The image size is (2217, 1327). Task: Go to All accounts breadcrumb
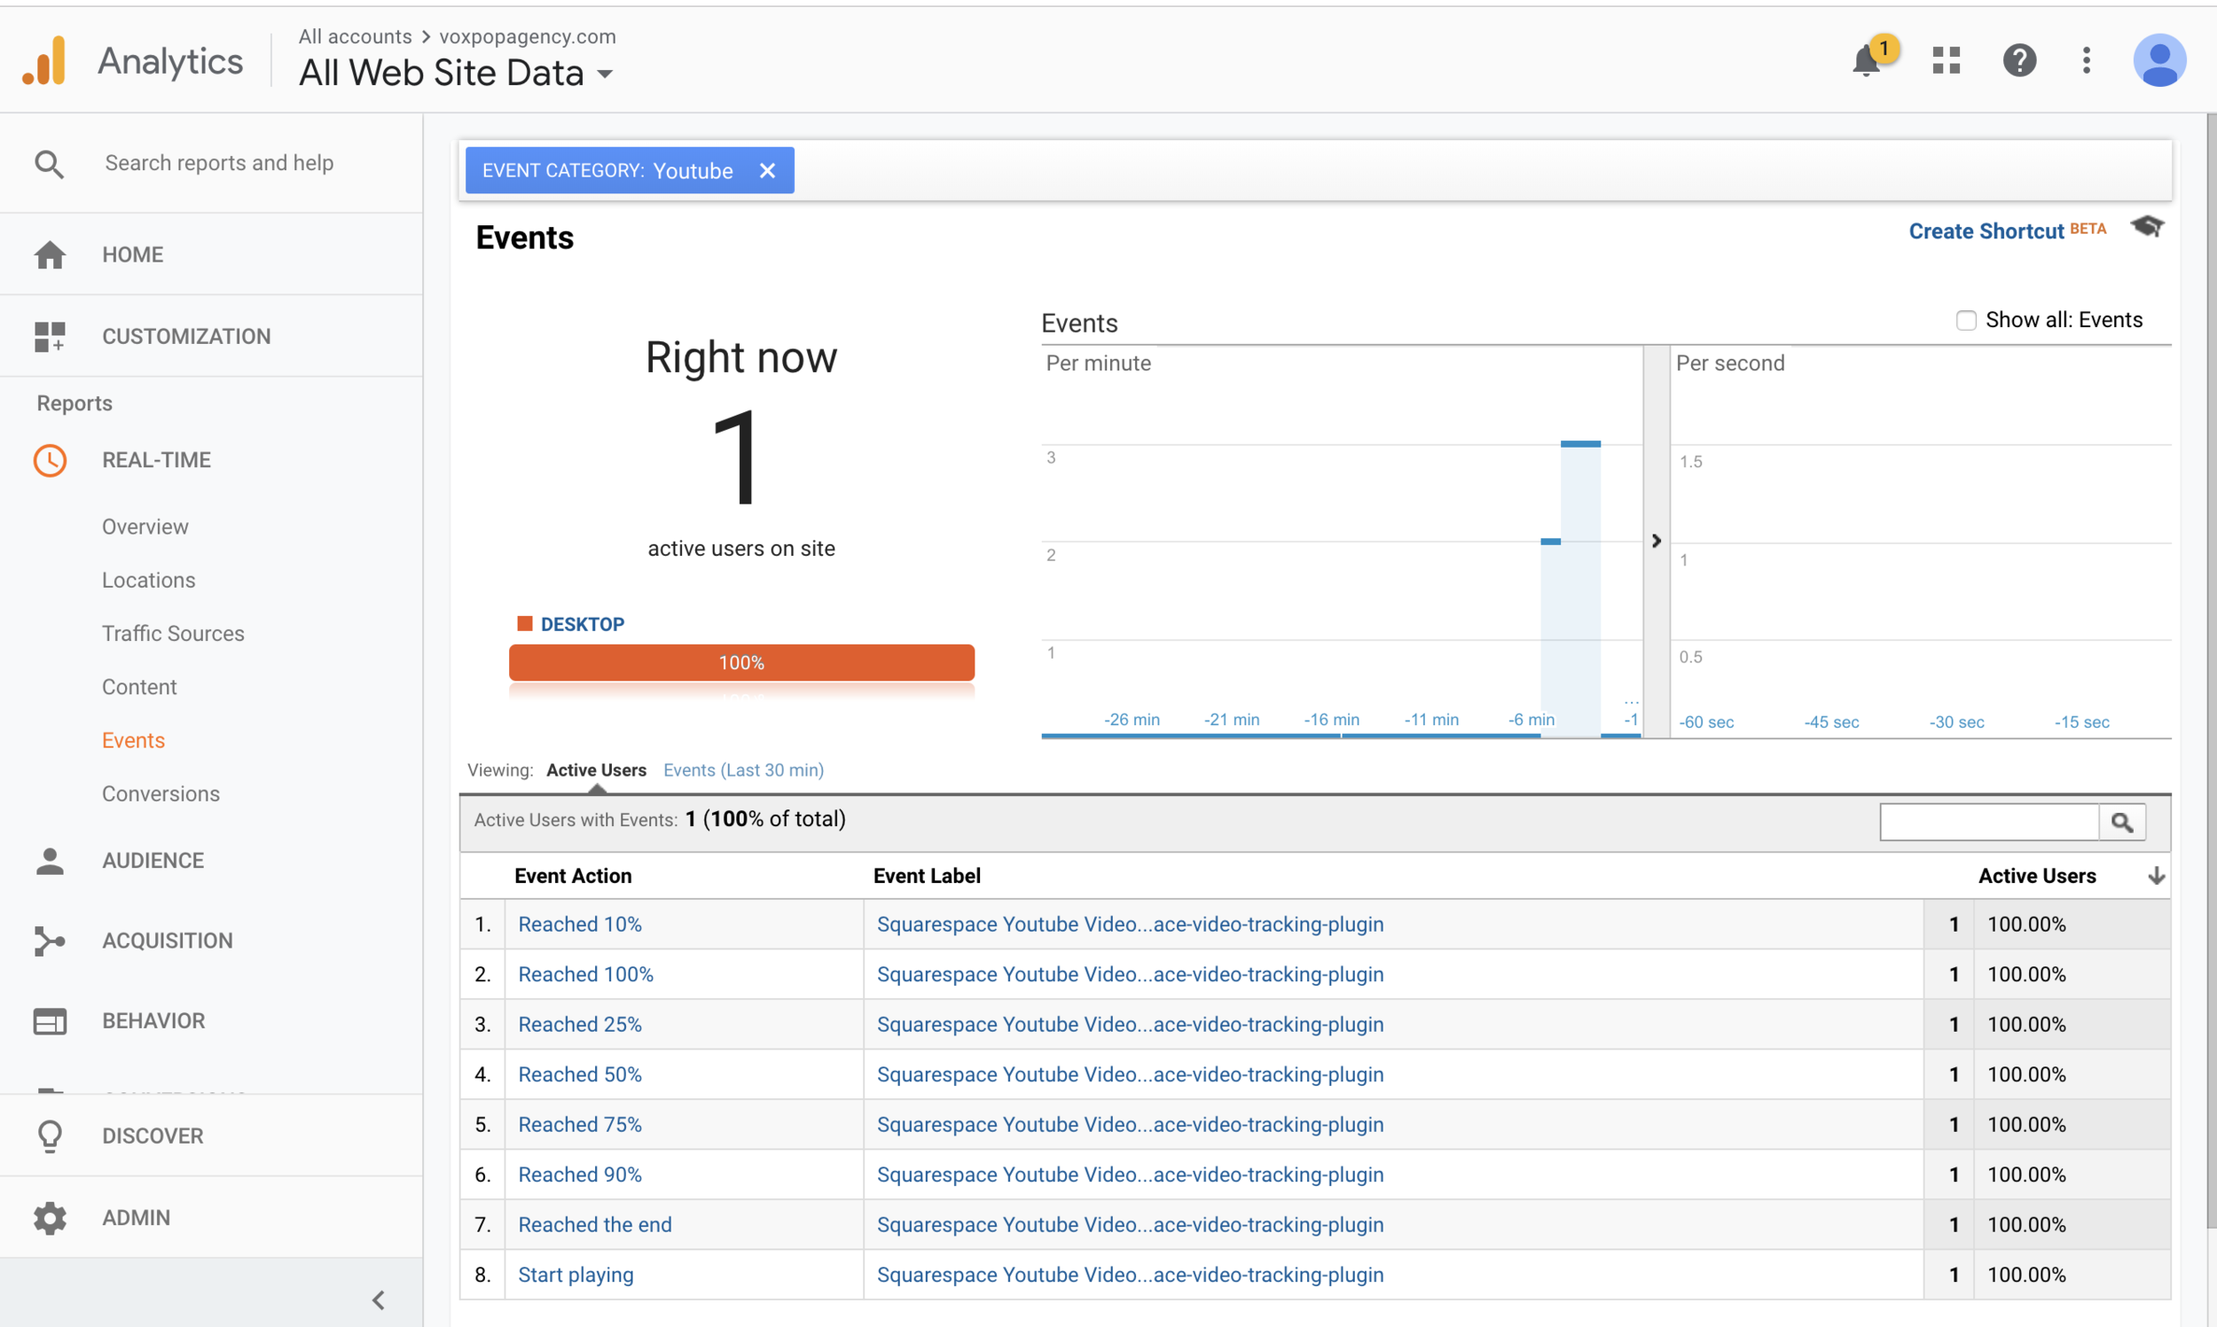355,36
